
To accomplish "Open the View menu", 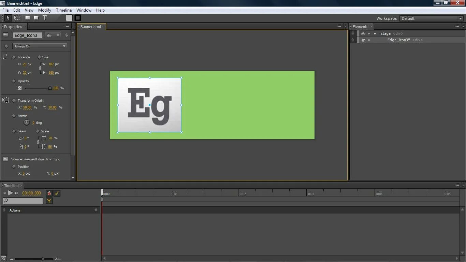I will click(29, 10).
